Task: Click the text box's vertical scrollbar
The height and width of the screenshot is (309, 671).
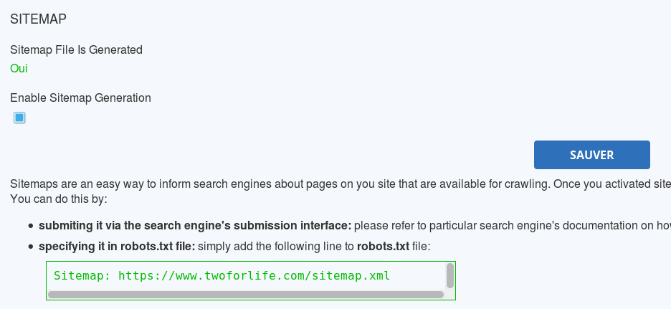Action: tap(450, 275)
